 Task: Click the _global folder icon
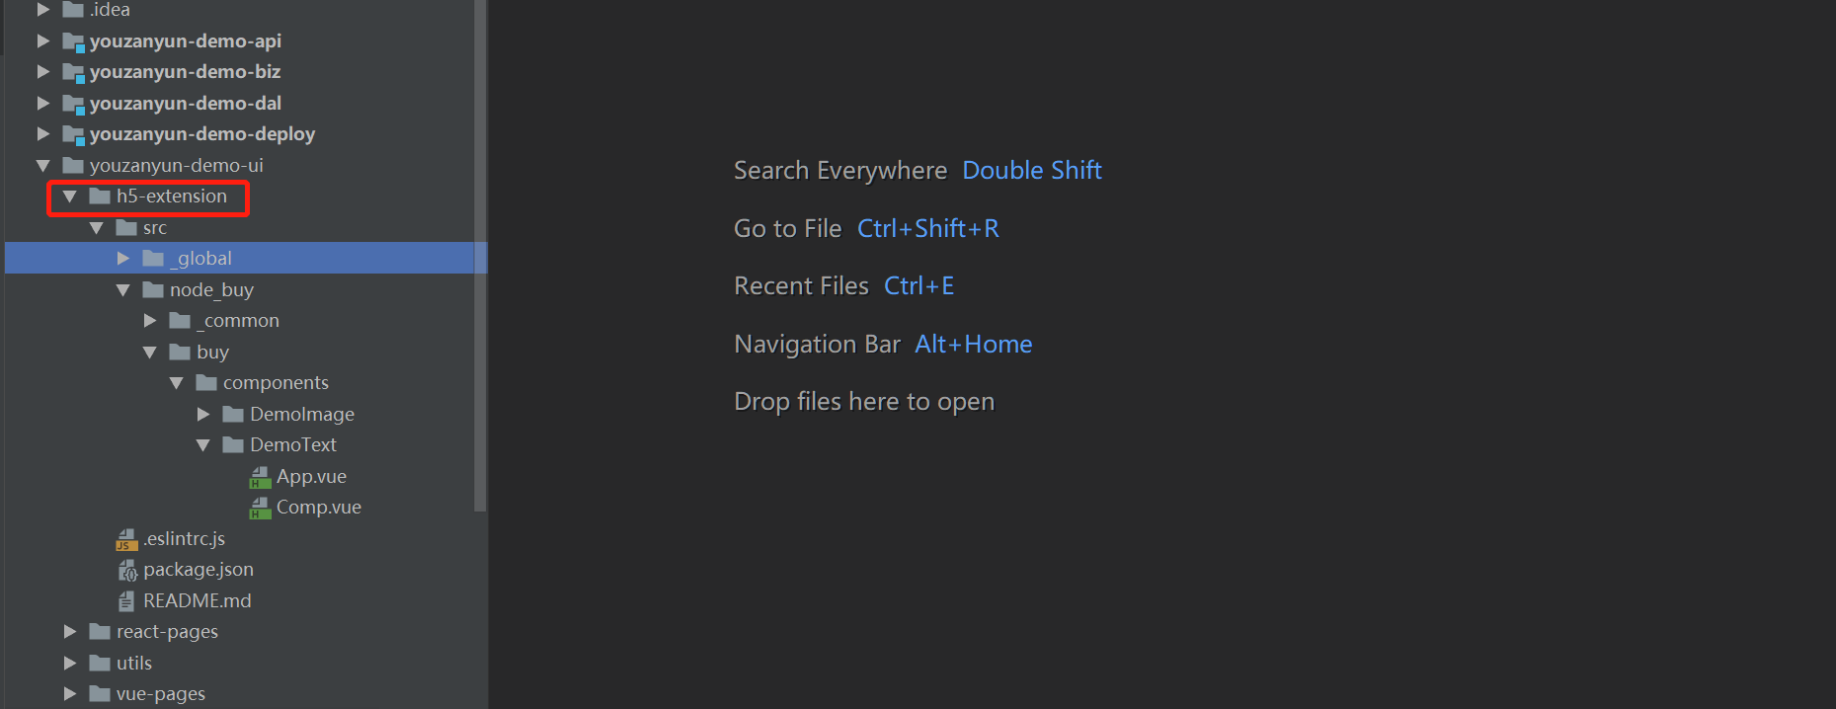[153, 259]
